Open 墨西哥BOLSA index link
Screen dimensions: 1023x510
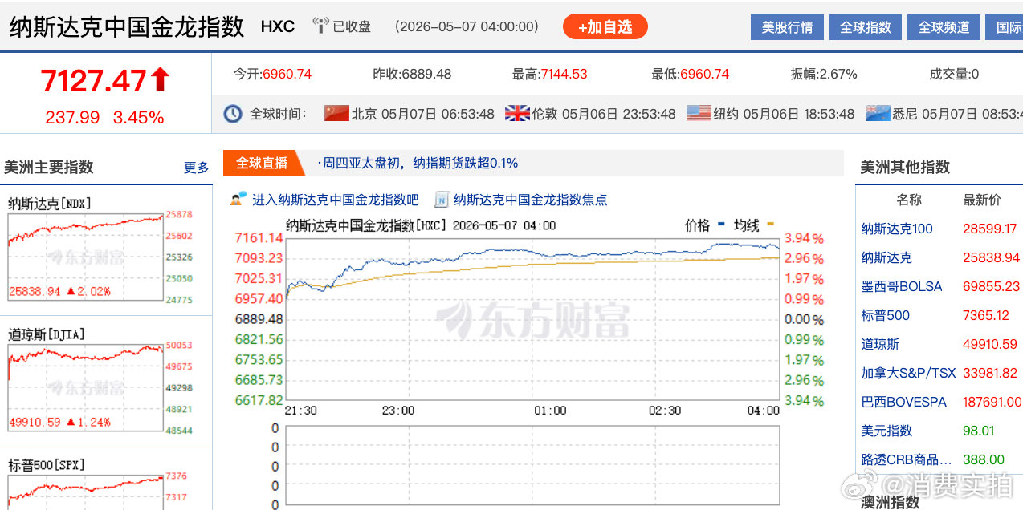pyautogui.click(x=902, y=286)
